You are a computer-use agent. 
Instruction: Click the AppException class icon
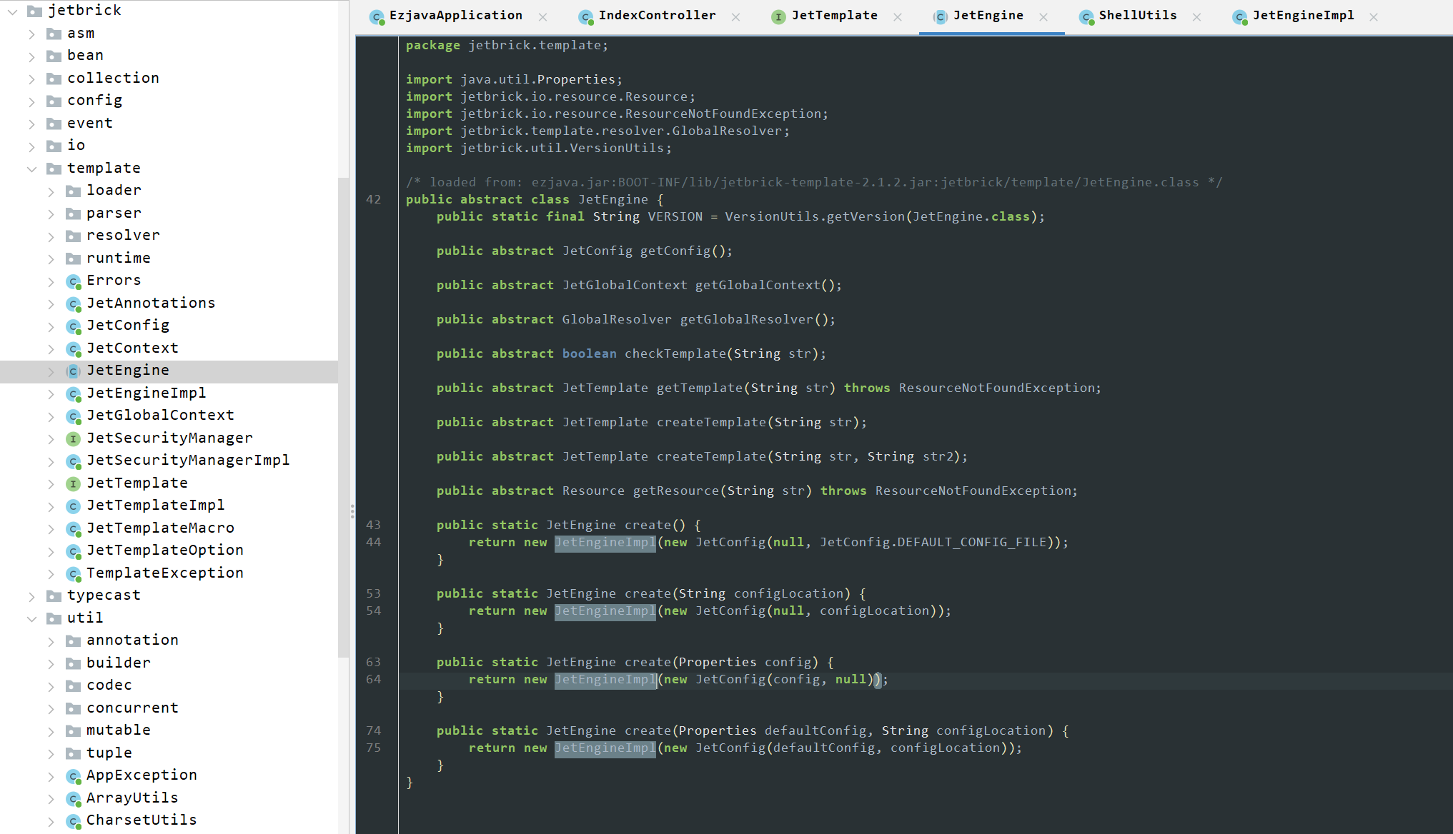[73, 775]
